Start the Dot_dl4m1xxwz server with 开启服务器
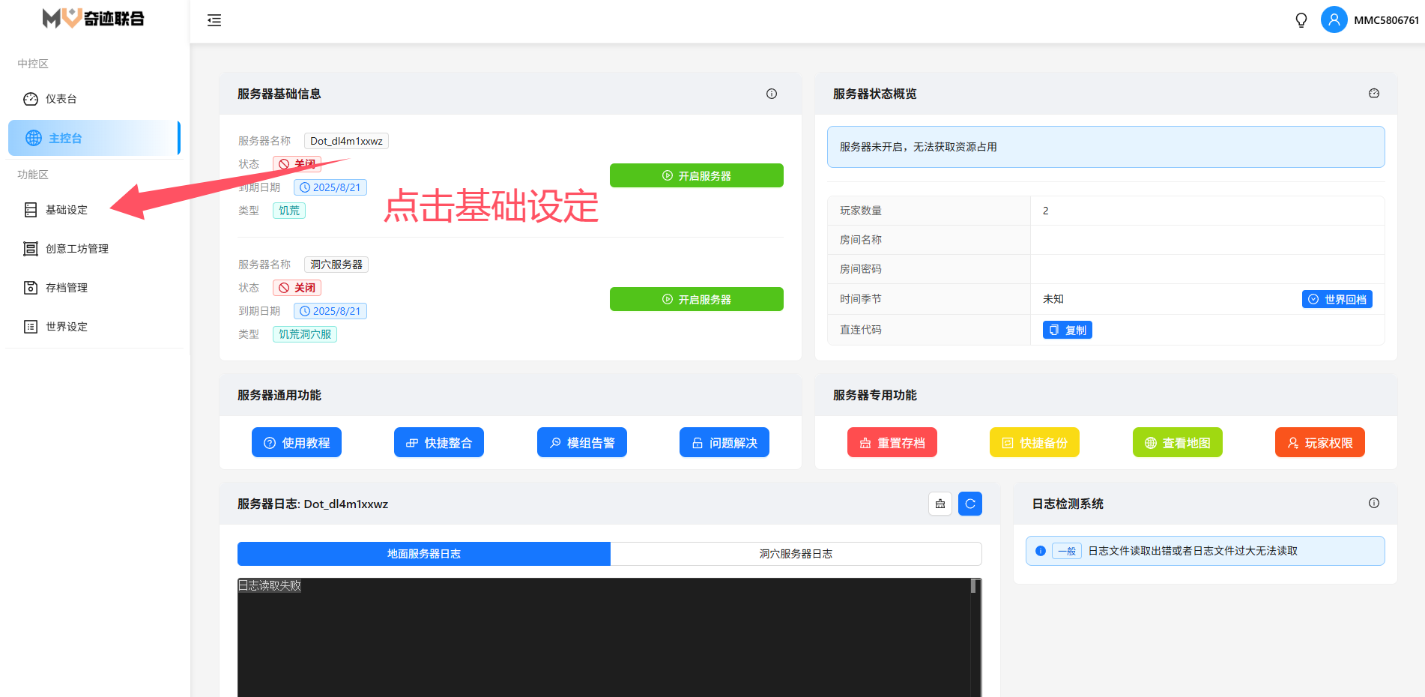 point(696,175)
